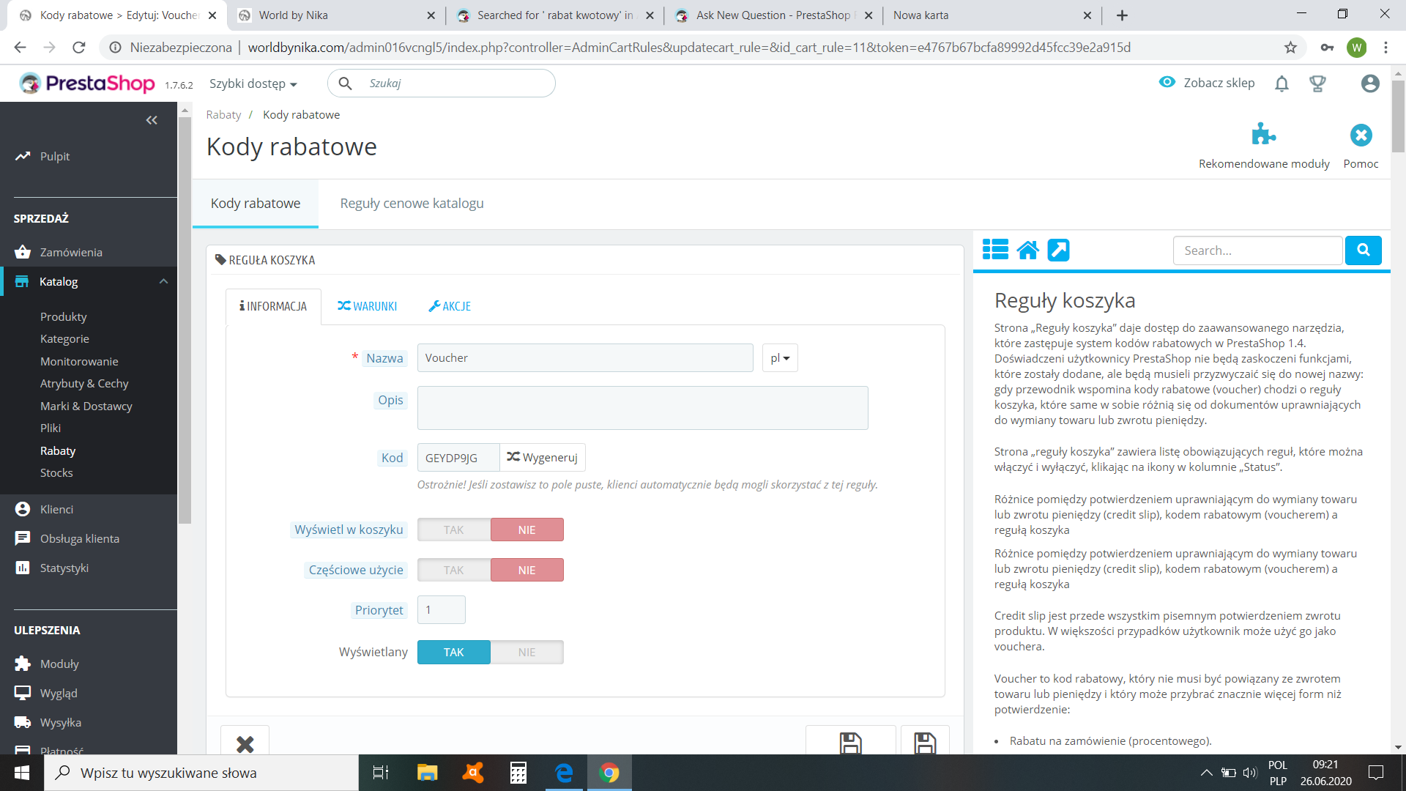1406x791 pixels.
Task: Click help panel external link arrow icon
Action: click(1058, 250)
